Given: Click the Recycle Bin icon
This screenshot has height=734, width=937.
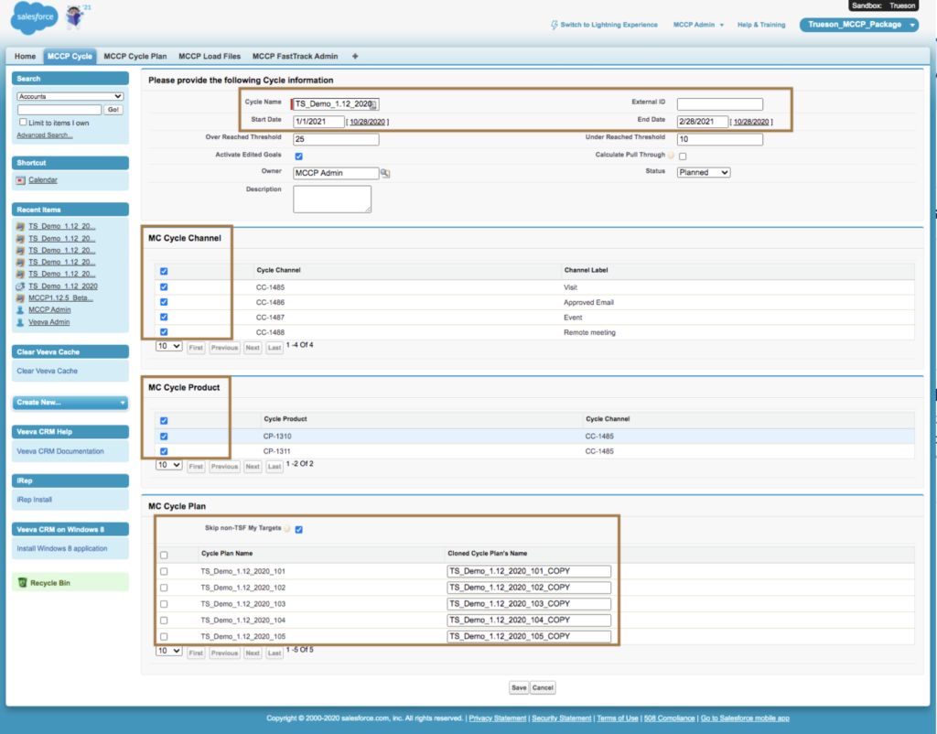Looking at the screenshot, I should [23, 583].
